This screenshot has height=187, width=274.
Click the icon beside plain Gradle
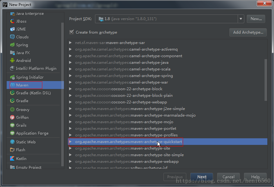click(12, 101)
